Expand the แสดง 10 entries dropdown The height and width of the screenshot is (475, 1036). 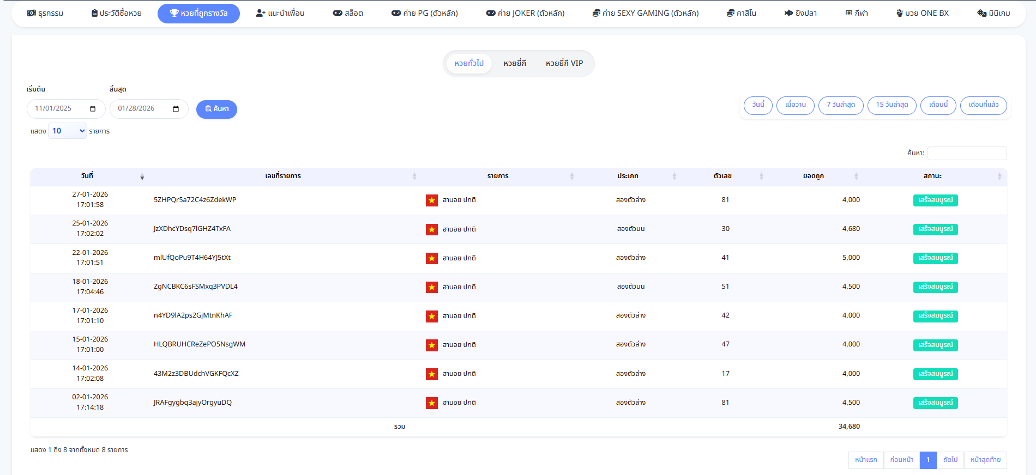pos(68,131)
